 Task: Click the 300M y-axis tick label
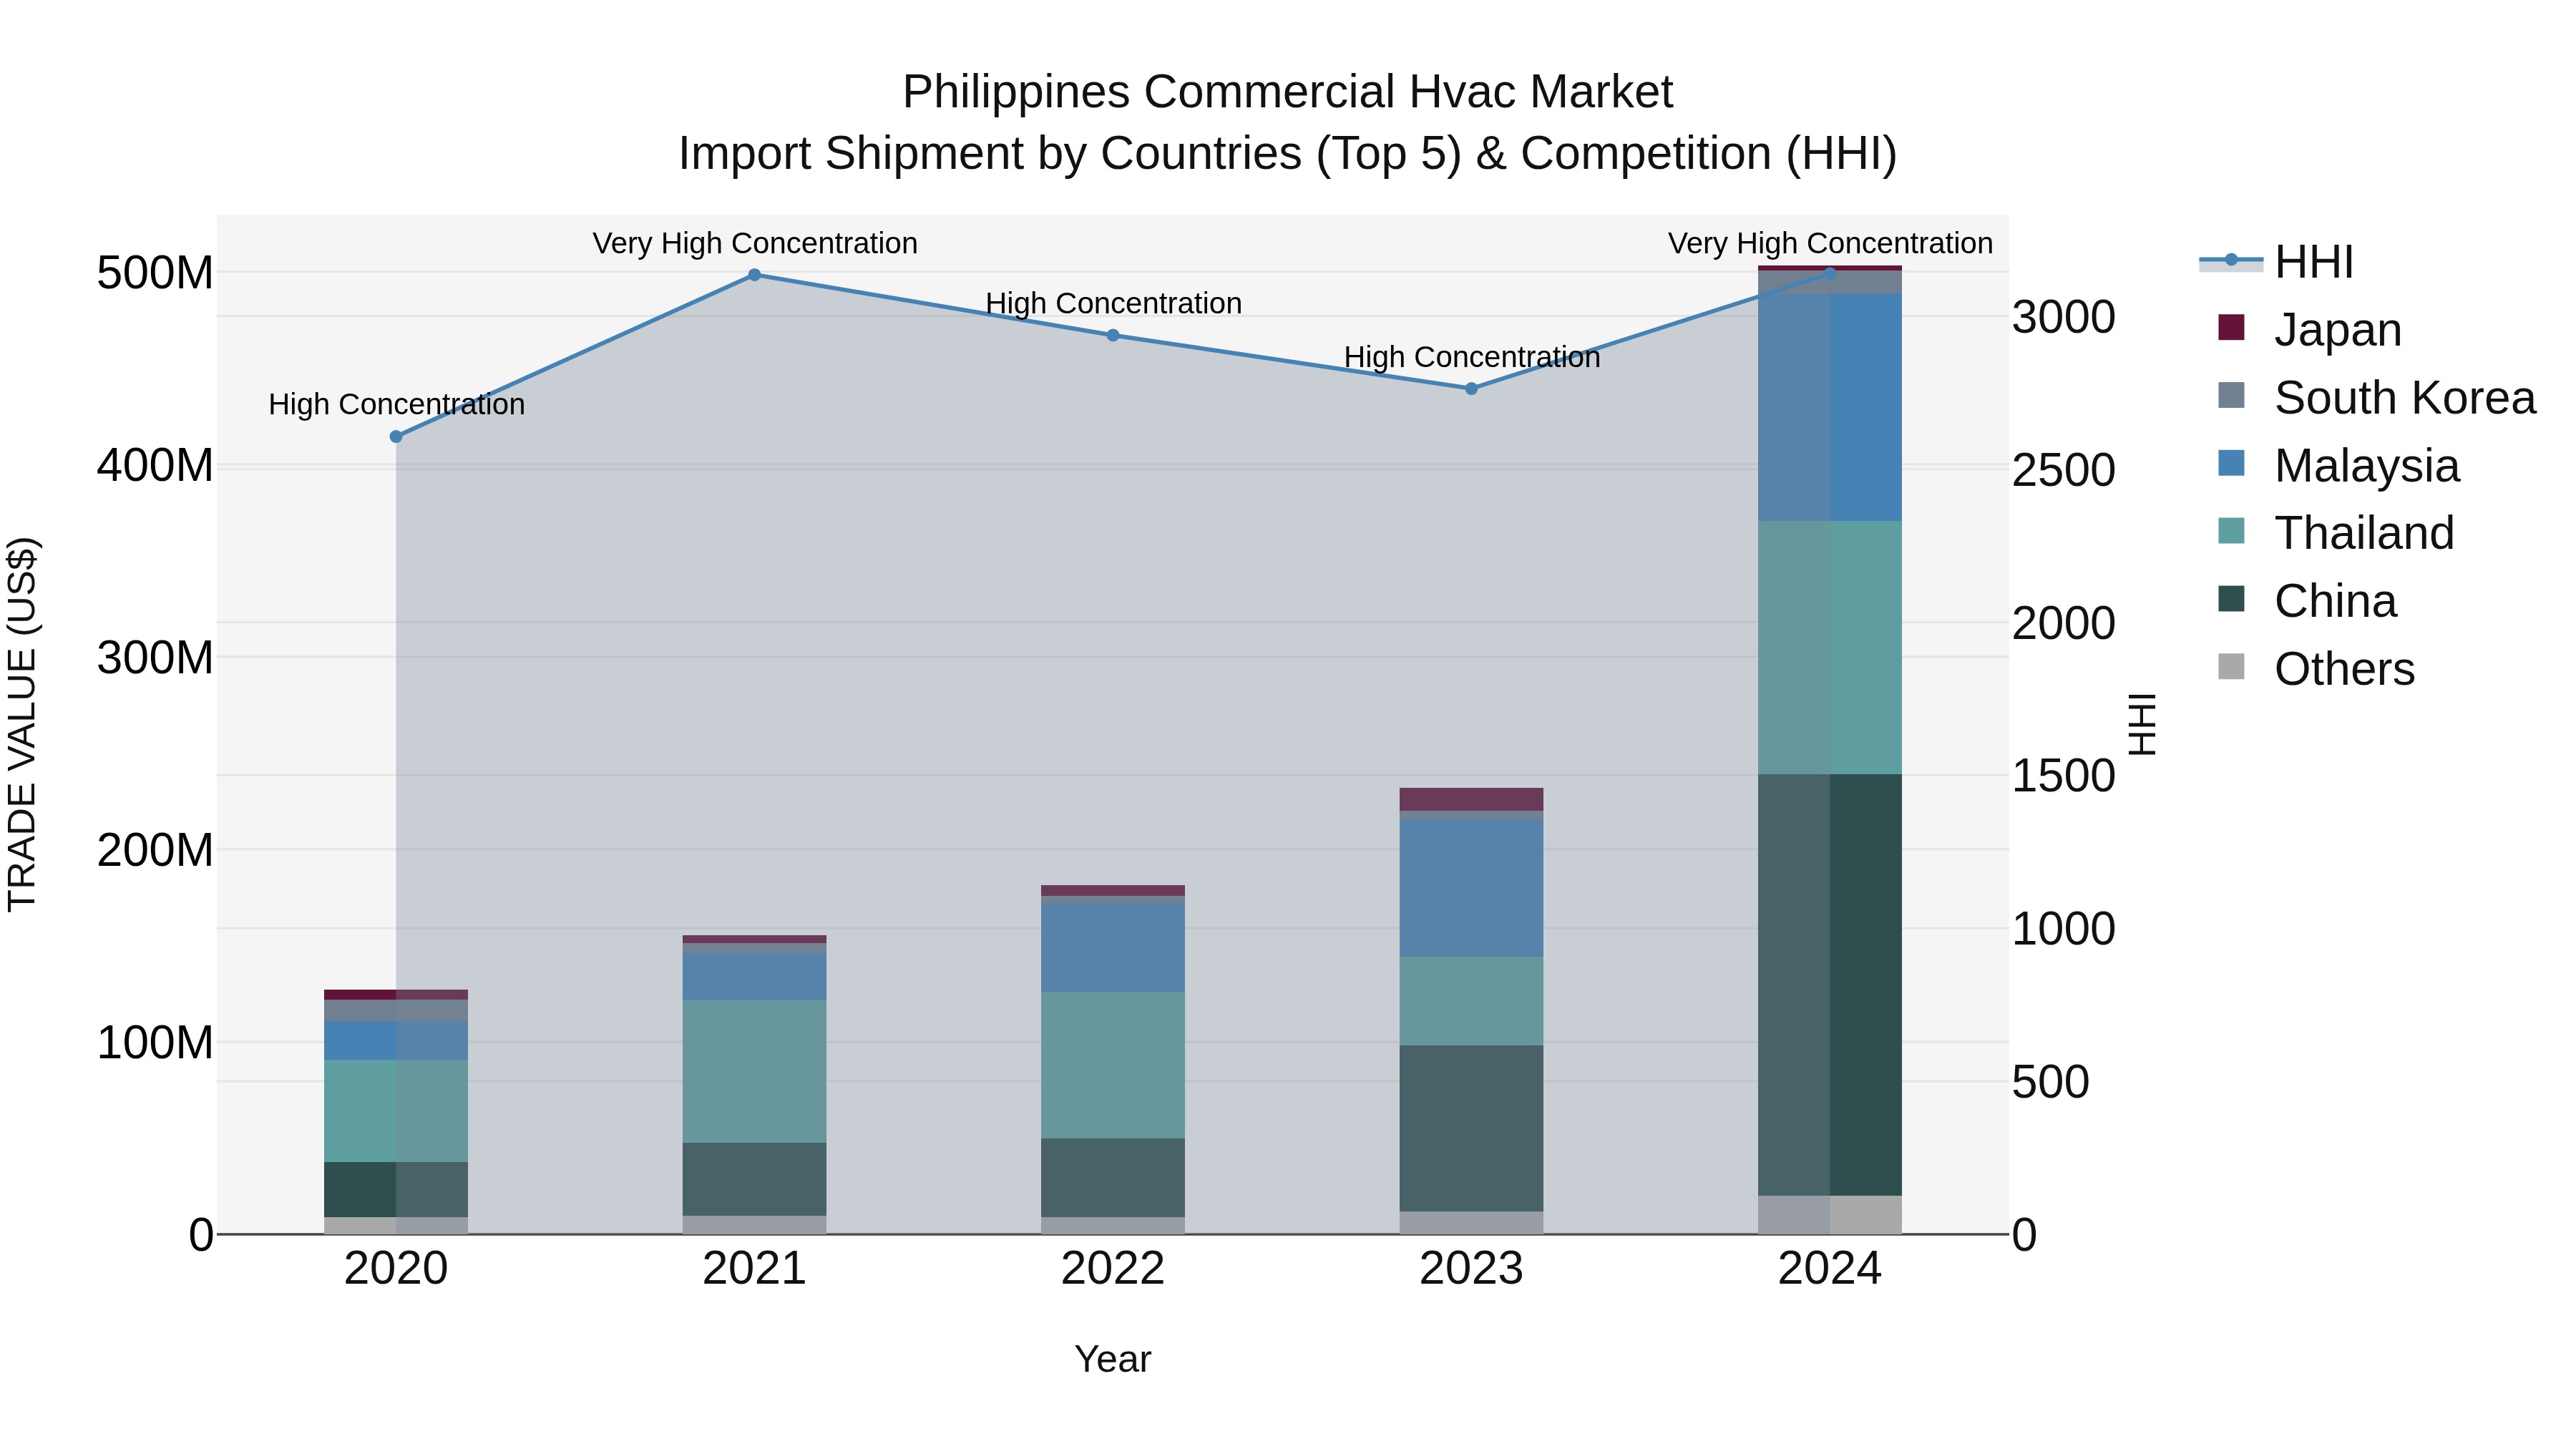click(x=155, y=658)
